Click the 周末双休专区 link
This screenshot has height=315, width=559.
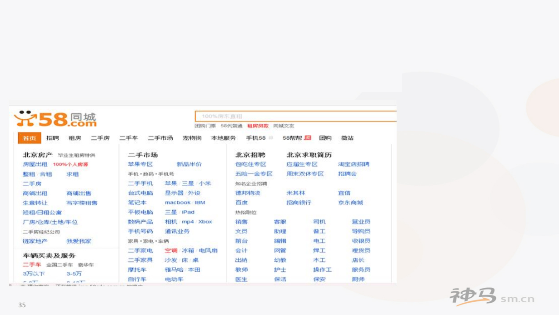(305, 174)
